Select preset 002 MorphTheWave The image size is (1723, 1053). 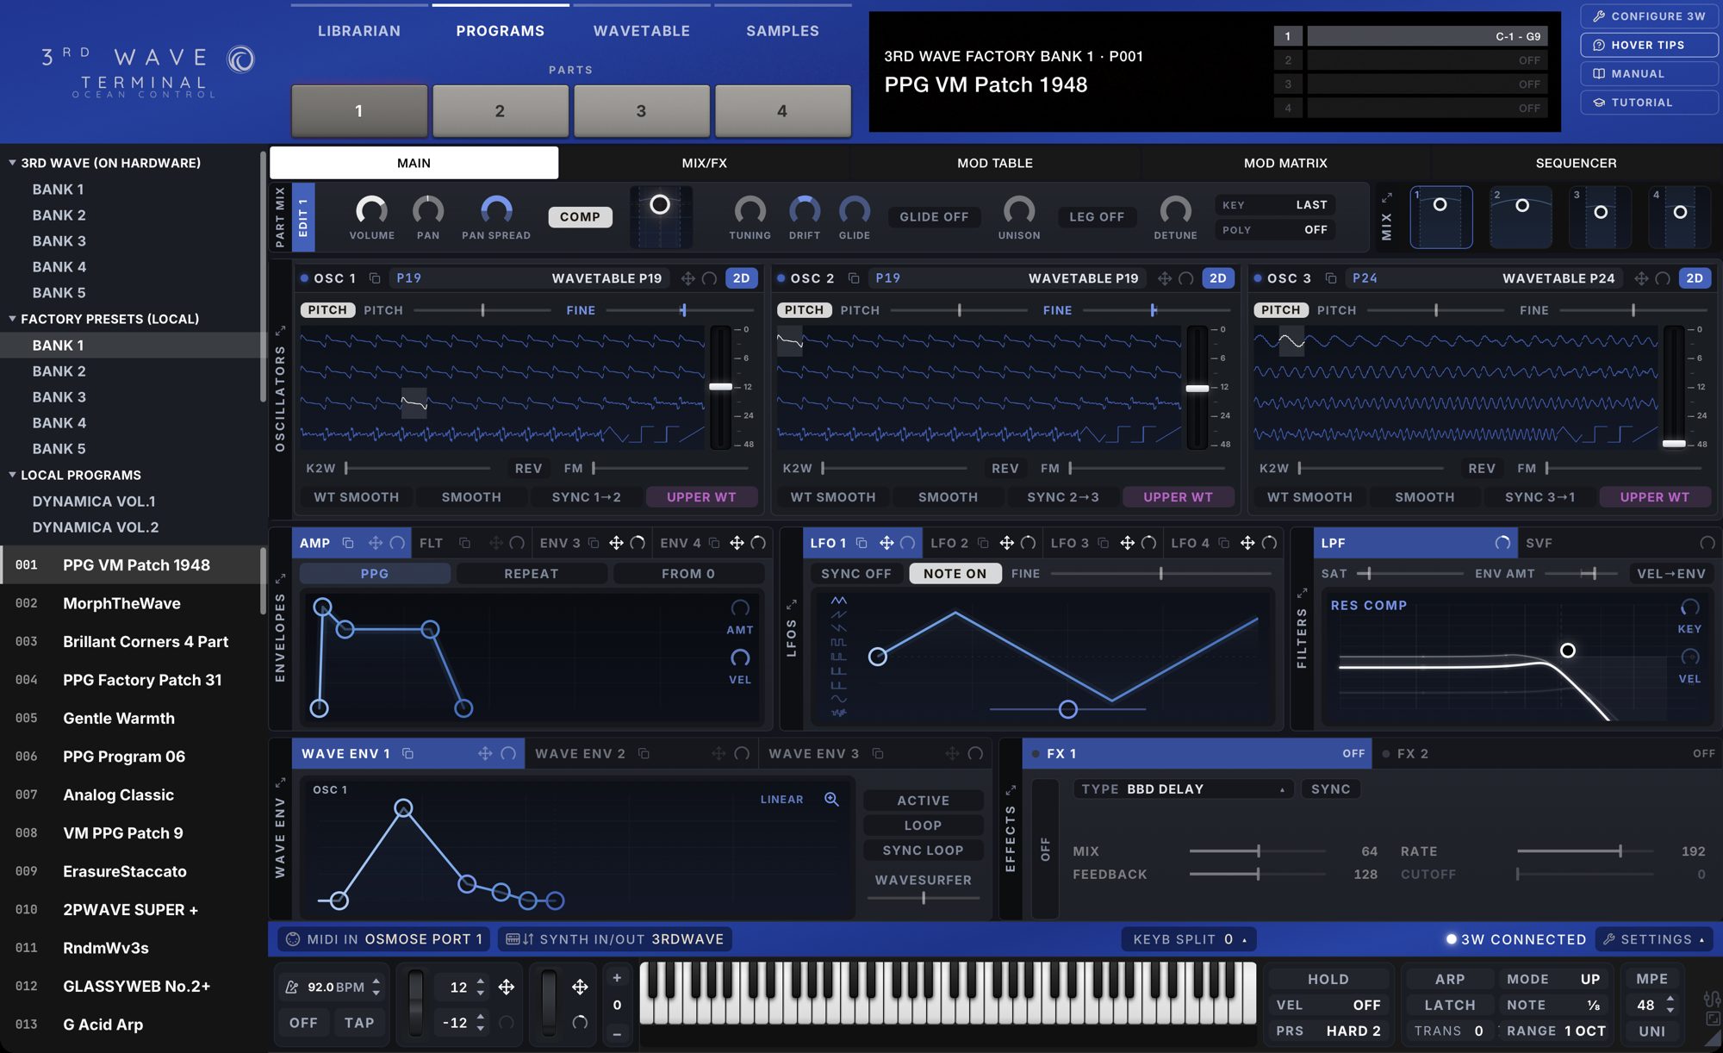click(x=133, y=603)
